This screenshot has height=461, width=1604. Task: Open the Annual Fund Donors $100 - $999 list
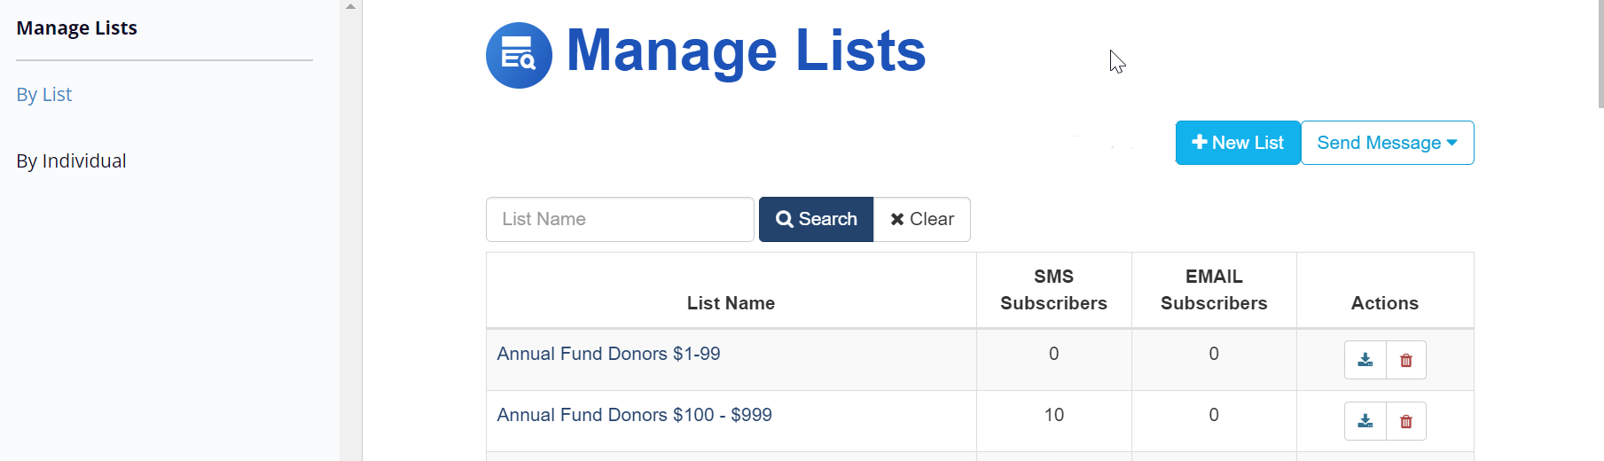[634, 415]
